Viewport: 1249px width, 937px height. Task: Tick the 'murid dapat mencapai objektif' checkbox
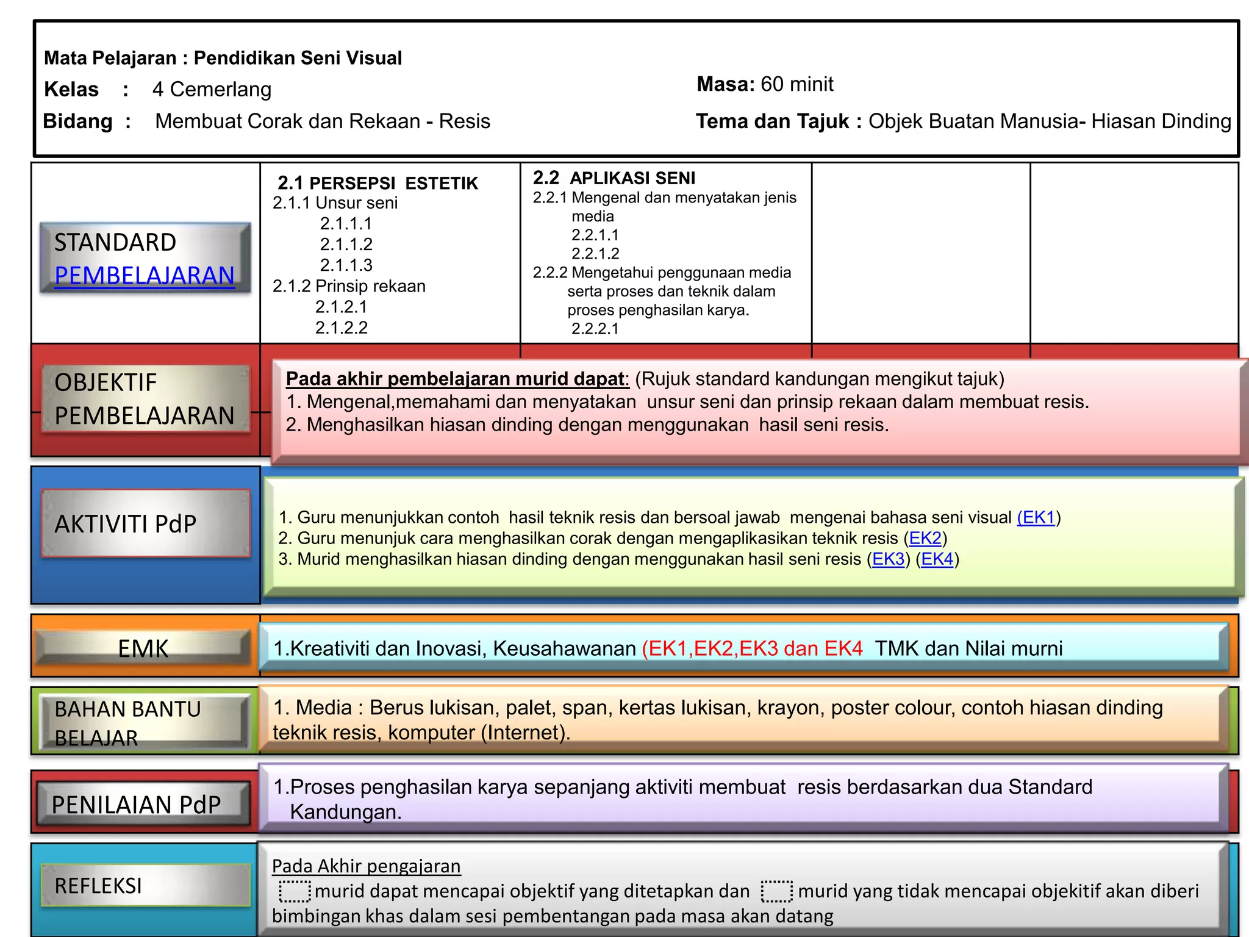(295, 891)
